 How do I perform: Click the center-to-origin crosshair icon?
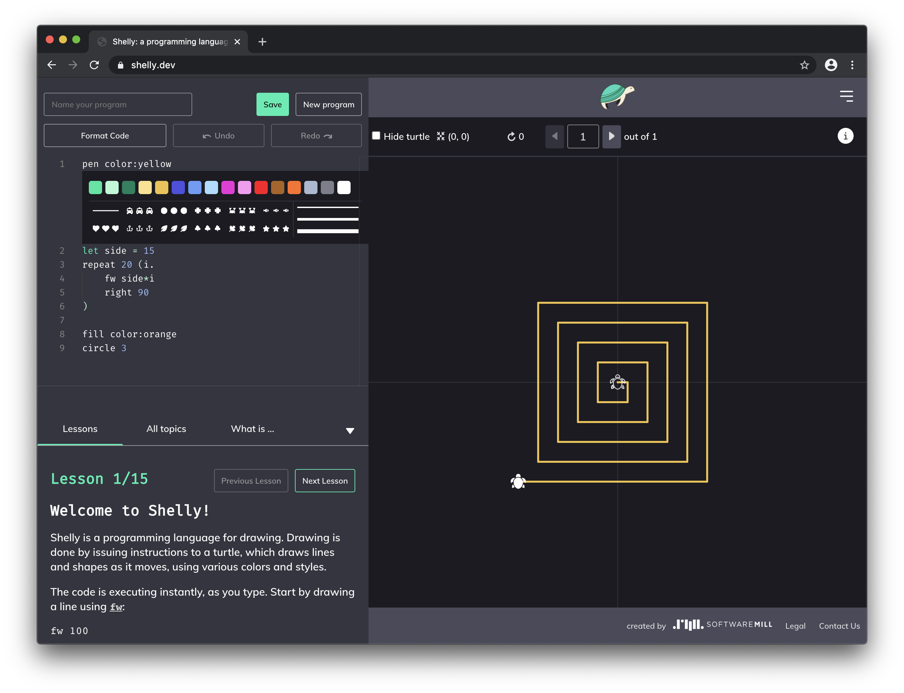(x=440, y=136)
